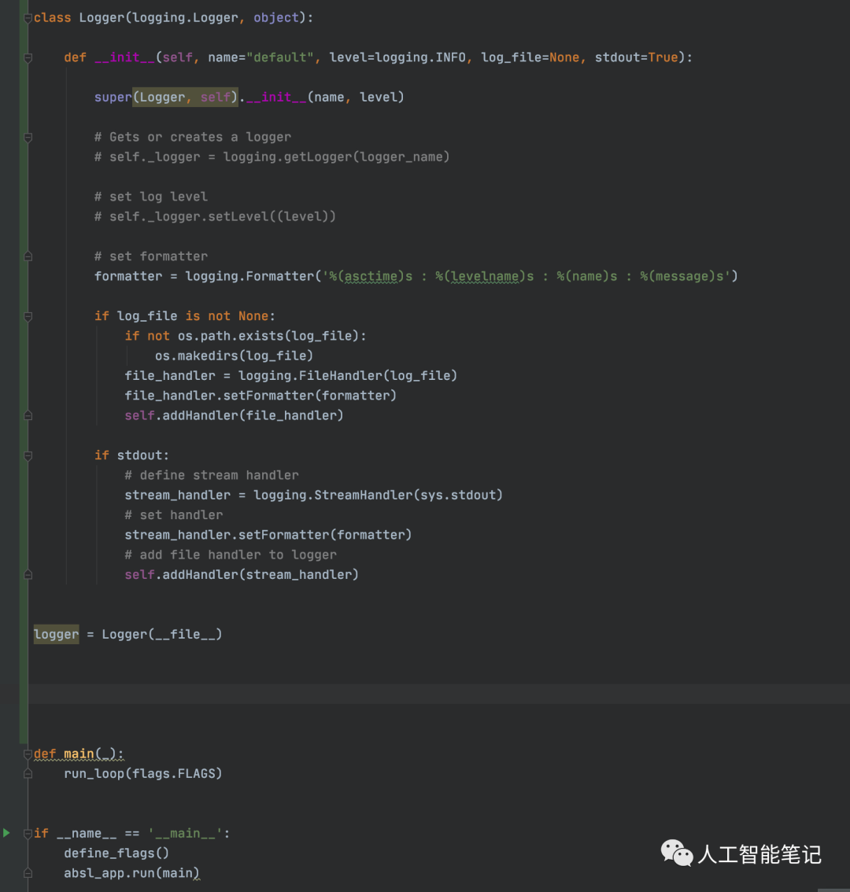Click the highlighted '(Logger, self)' in super call
Screen dimensions: 850x892
185,98
